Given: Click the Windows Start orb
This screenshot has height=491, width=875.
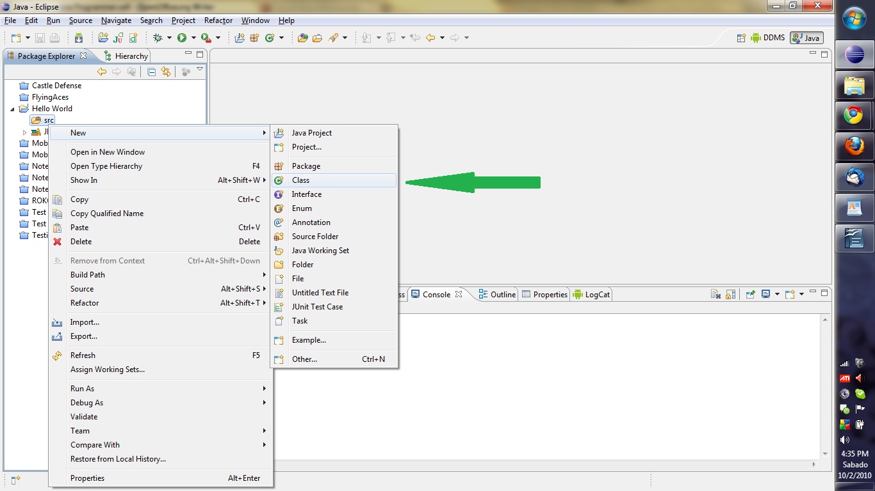Looking at the screenshot, I should point(855,19).
